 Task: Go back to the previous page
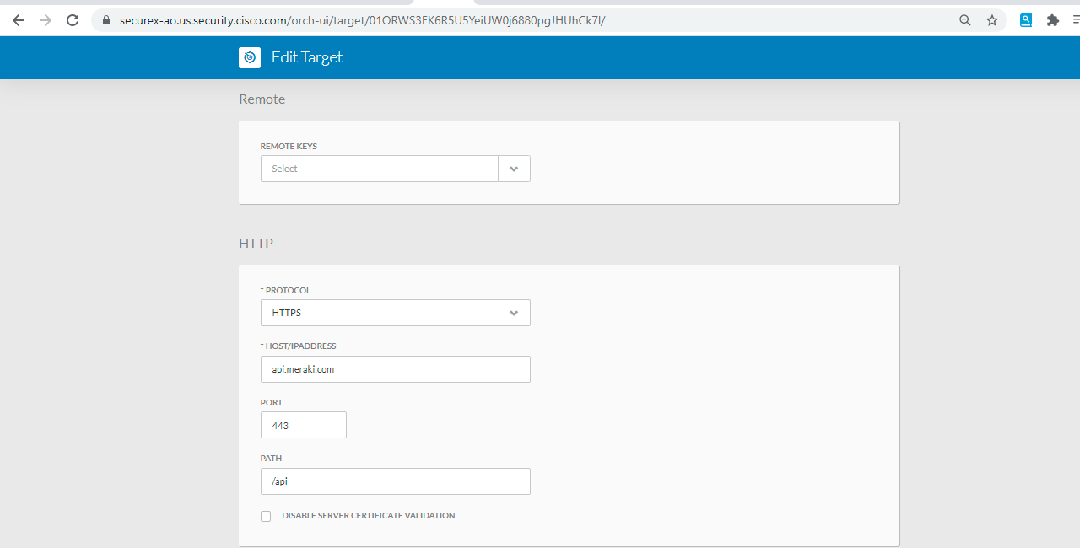(19, 20)
